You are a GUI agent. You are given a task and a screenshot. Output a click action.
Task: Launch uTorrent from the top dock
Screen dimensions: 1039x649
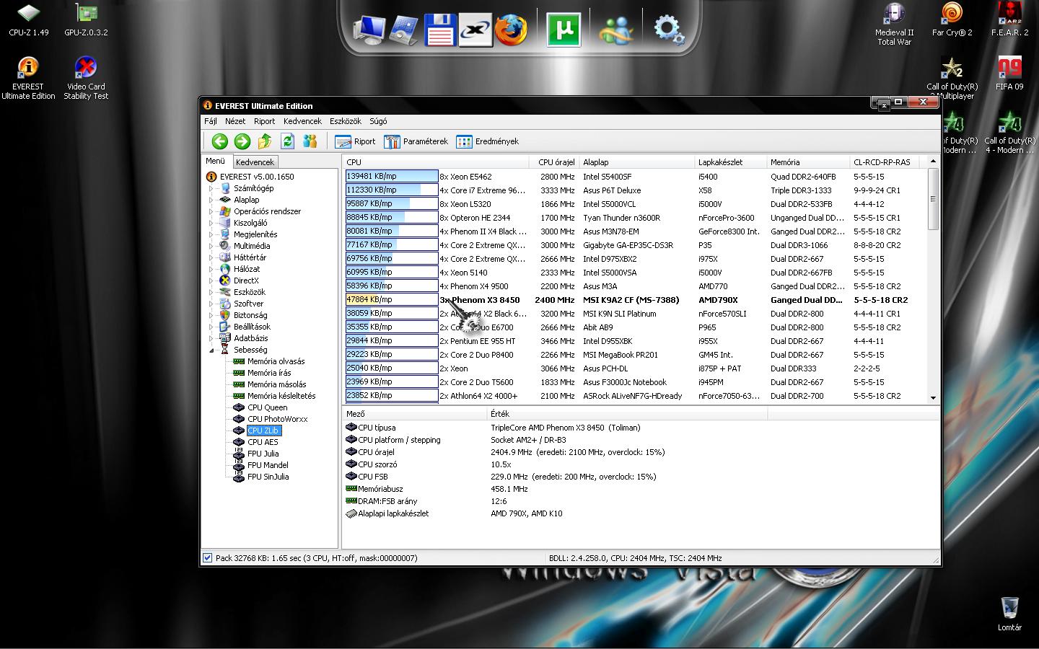click(564, 30)
